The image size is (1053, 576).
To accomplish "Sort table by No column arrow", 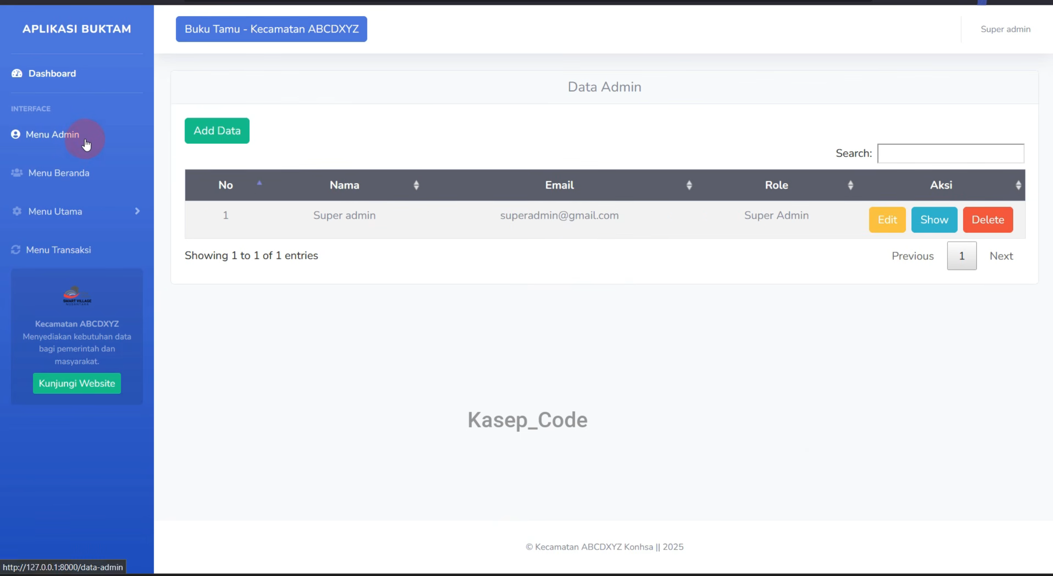I will 259,183.
